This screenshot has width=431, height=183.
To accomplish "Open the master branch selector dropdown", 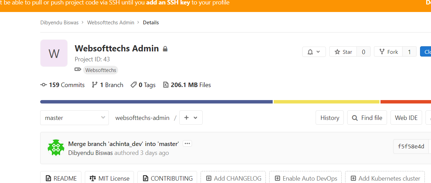I will [x=75, y=118].
